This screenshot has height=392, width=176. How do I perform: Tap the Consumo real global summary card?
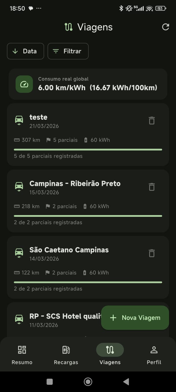(88, 84)
